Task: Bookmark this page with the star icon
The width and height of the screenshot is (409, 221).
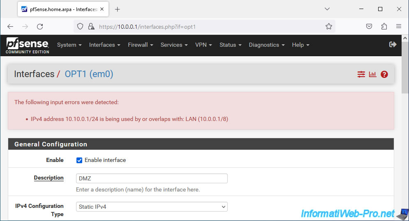Action: pyautogui.click(x=329, y=27)
